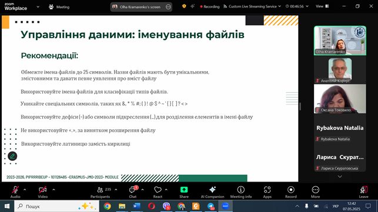Expand audio options arrow next to Audio
Viewport: 378px width, 212px height.
click(x=25, y=190)
